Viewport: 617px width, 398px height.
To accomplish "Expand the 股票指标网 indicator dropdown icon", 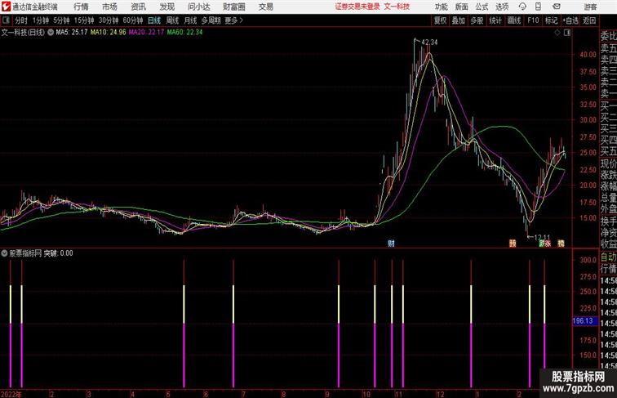I will 4,253.
